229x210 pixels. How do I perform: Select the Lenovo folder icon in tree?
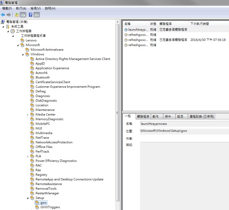tap(22, 40)
